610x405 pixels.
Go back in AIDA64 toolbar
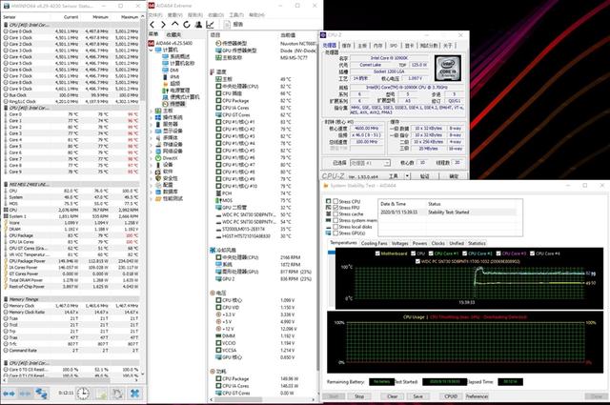152,25
